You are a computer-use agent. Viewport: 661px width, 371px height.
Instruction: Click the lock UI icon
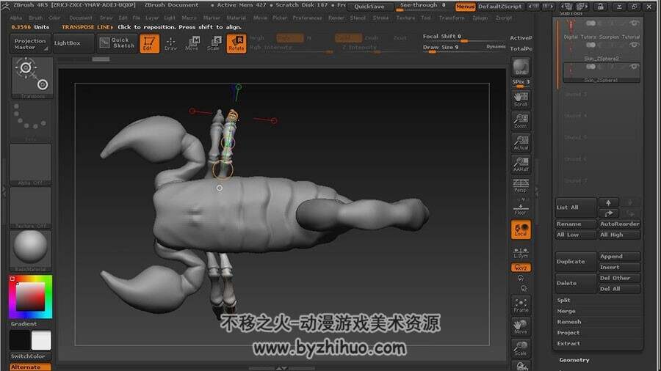point(600,7)
